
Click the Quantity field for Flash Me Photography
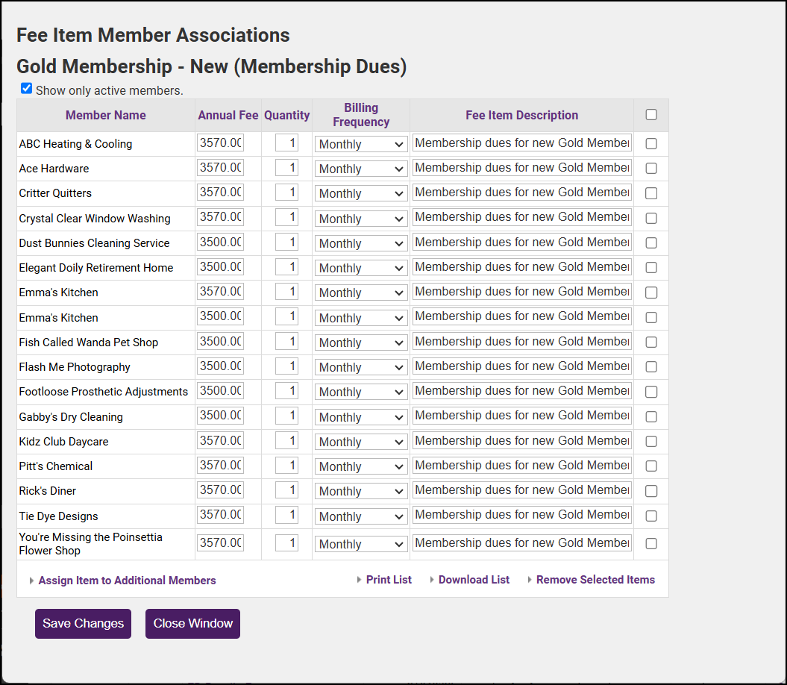pos(286,366)
